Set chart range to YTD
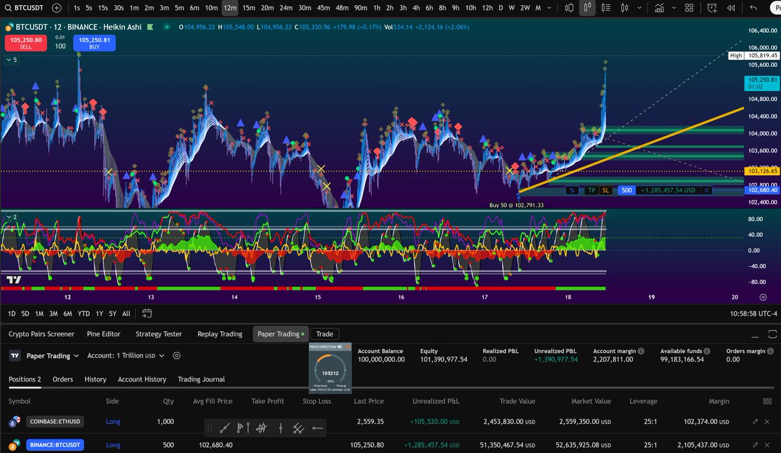Screen dimensions: 781x453 [83, 314]
